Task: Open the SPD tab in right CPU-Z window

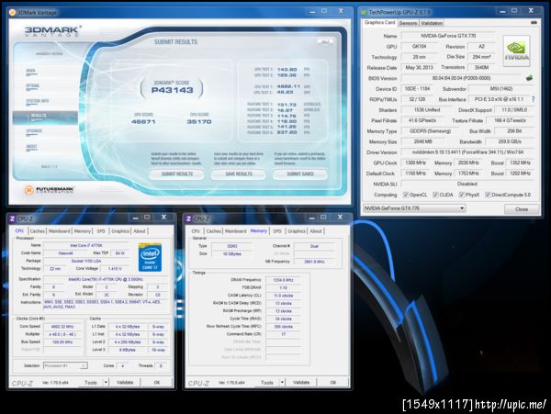Action: [277, 231]
